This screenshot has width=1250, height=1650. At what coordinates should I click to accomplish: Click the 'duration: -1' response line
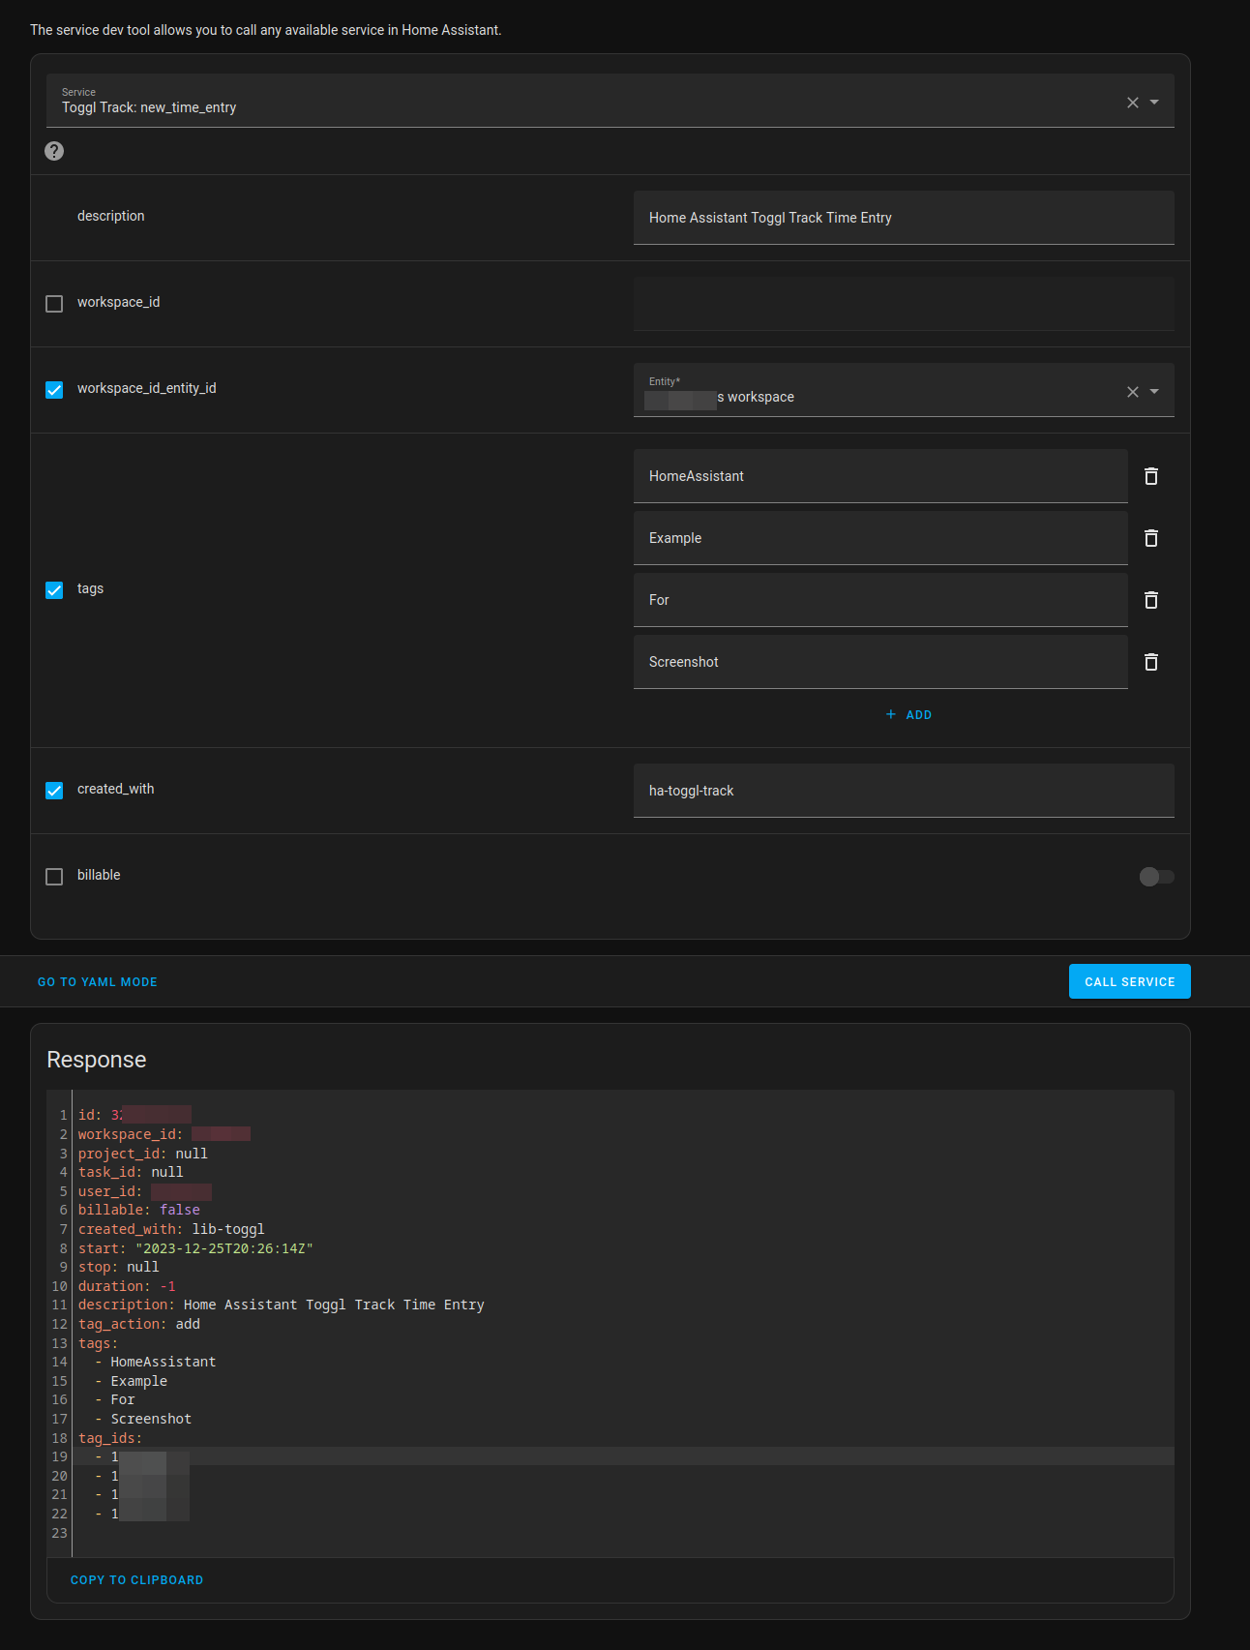coord(127,1286)
